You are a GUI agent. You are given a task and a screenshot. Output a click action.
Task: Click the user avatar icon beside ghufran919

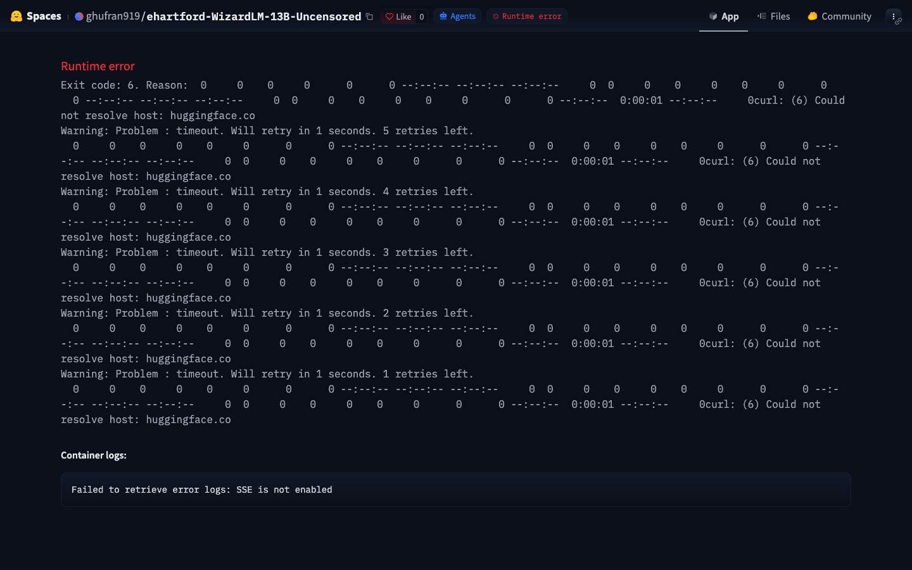point(79,16)
